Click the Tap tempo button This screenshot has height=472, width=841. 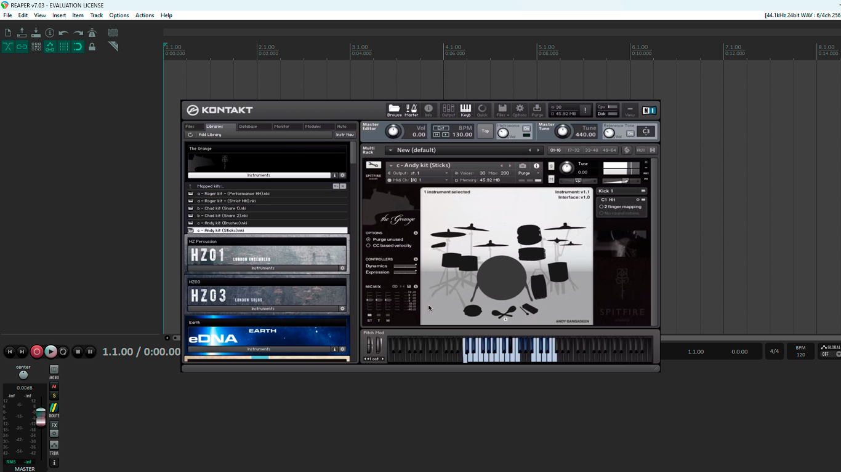tap(485, 131)
